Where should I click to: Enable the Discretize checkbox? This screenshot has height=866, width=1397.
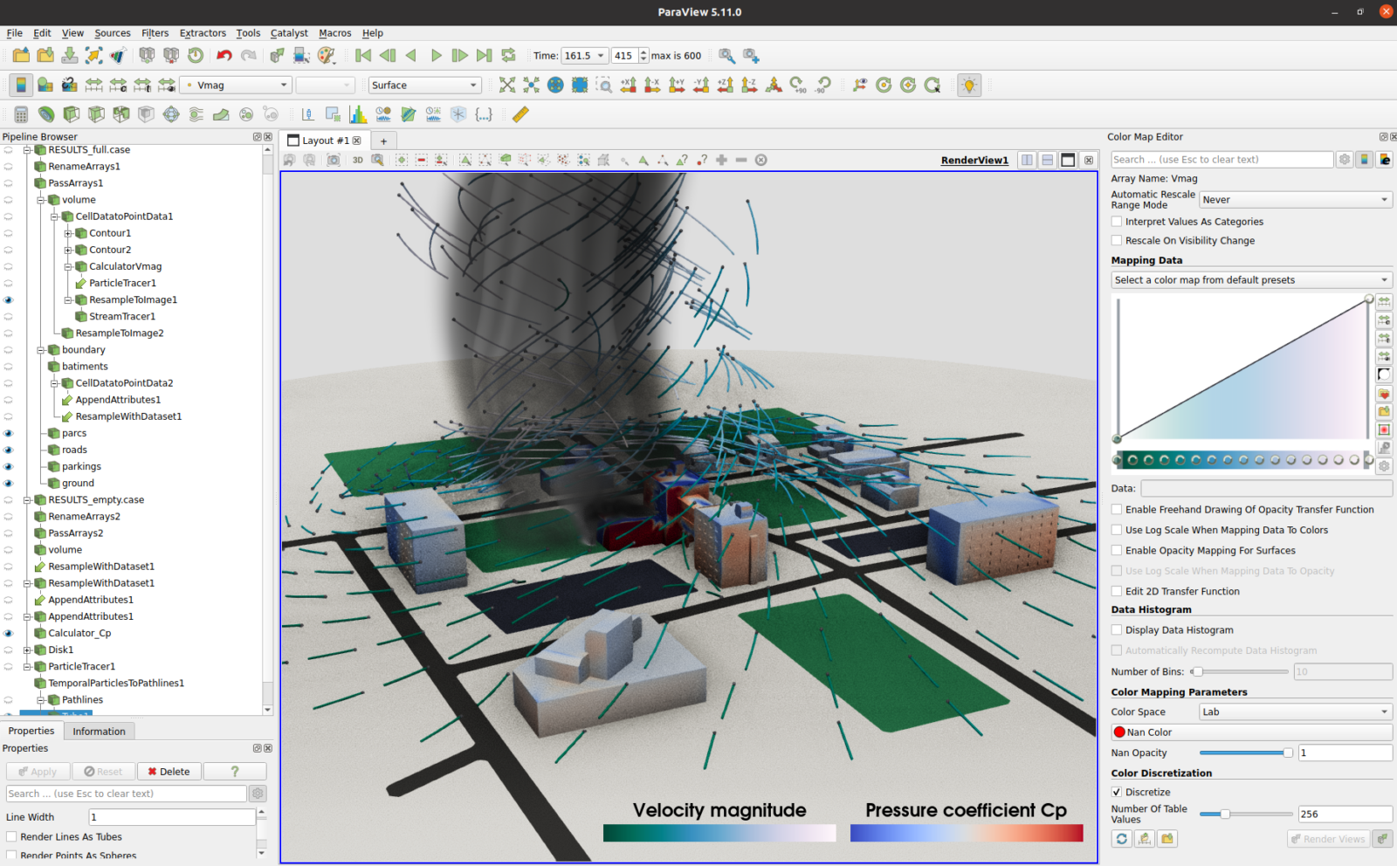click(1116, 792)
